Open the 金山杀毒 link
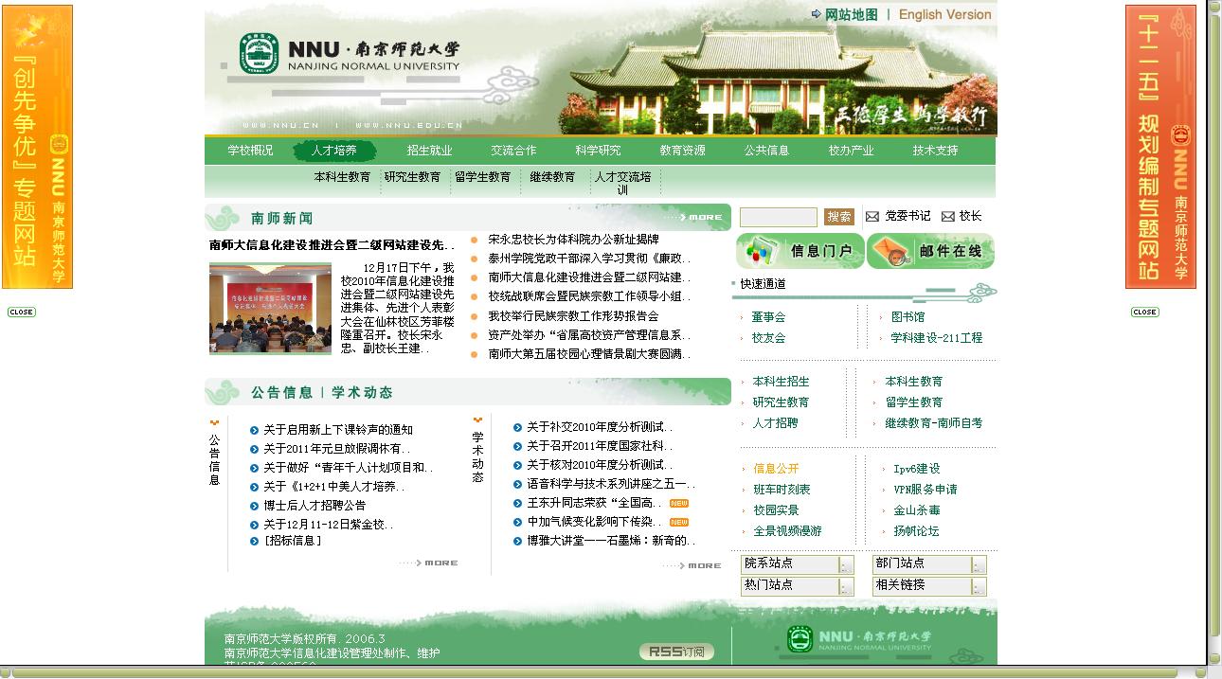 click(917, 510)
